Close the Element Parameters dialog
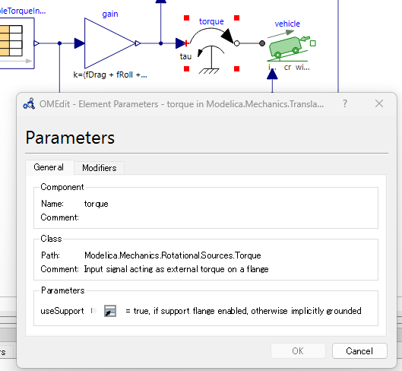This screenshot has height=371, width=402. click(379, 103)
